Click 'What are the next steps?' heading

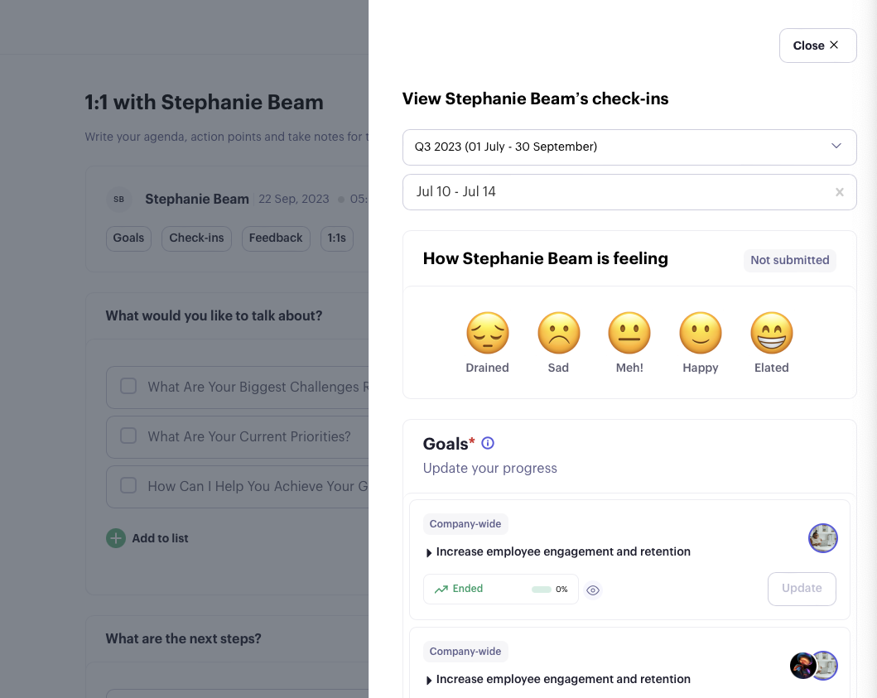coord(184,638)
